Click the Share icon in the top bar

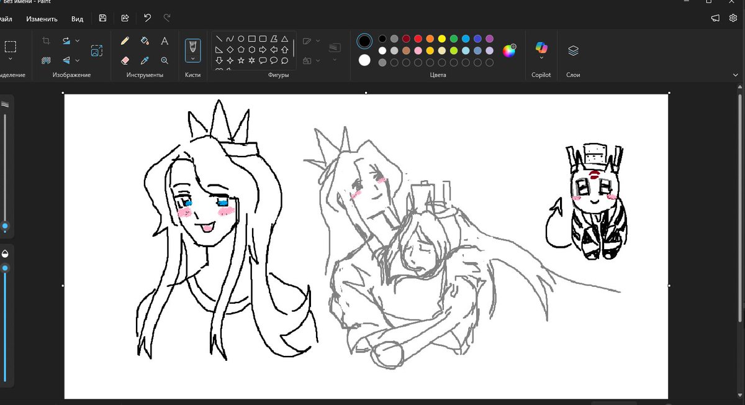click(x=125, y=19)
